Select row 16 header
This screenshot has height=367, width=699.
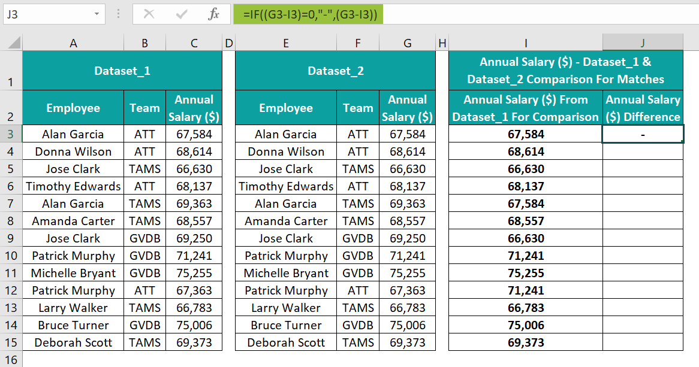pyautogui.click(x=11, y=359)
